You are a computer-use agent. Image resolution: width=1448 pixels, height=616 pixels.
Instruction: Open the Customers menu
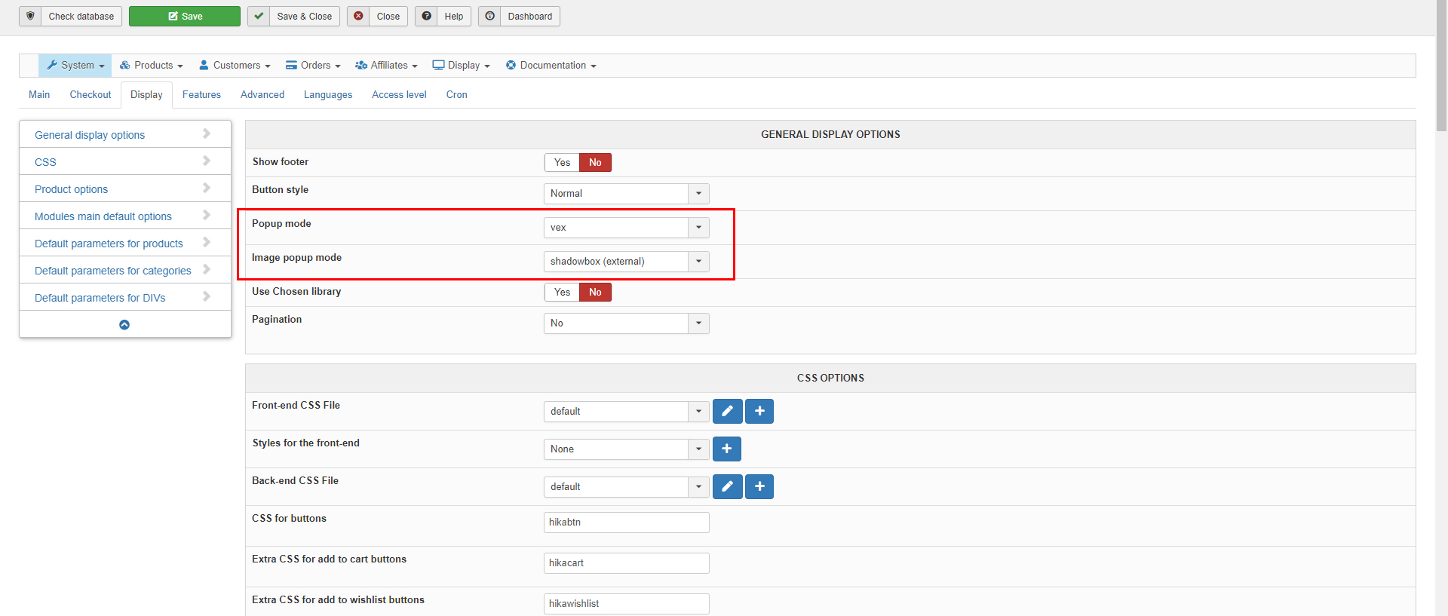click(x=235, y=66)
